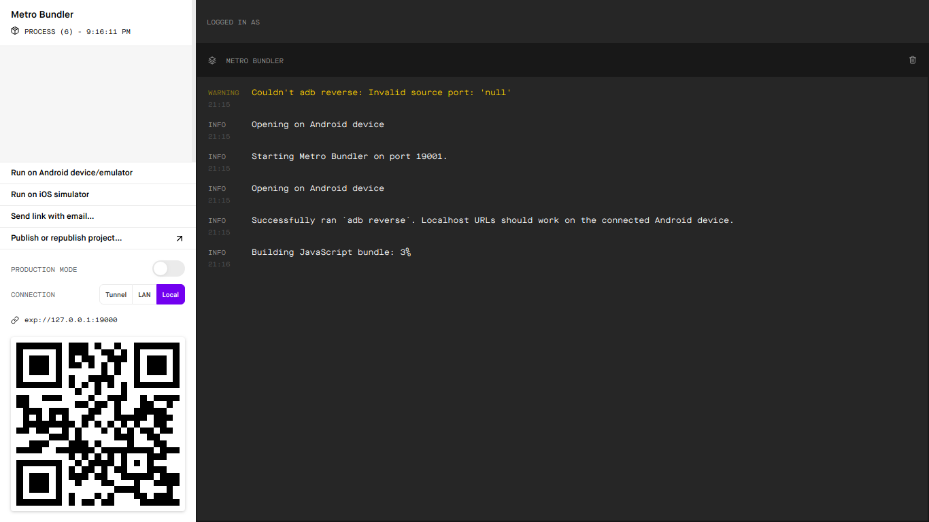929x522 pixels.
Task: Click the QR code image
Action: pyautogui.click(x=98, y=424)
